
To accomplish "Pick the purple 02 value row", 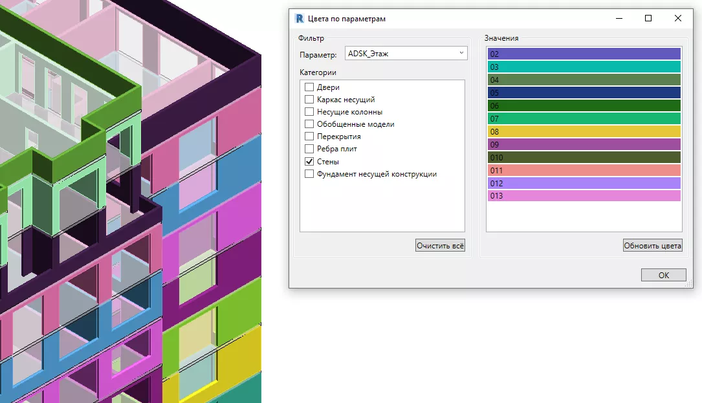I will coord(584,54).
